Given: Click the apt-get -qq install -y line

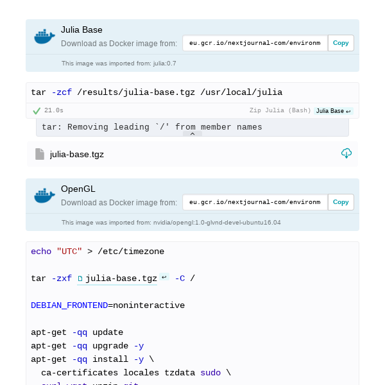Looking at the screenshot, I should pos(92,359).
